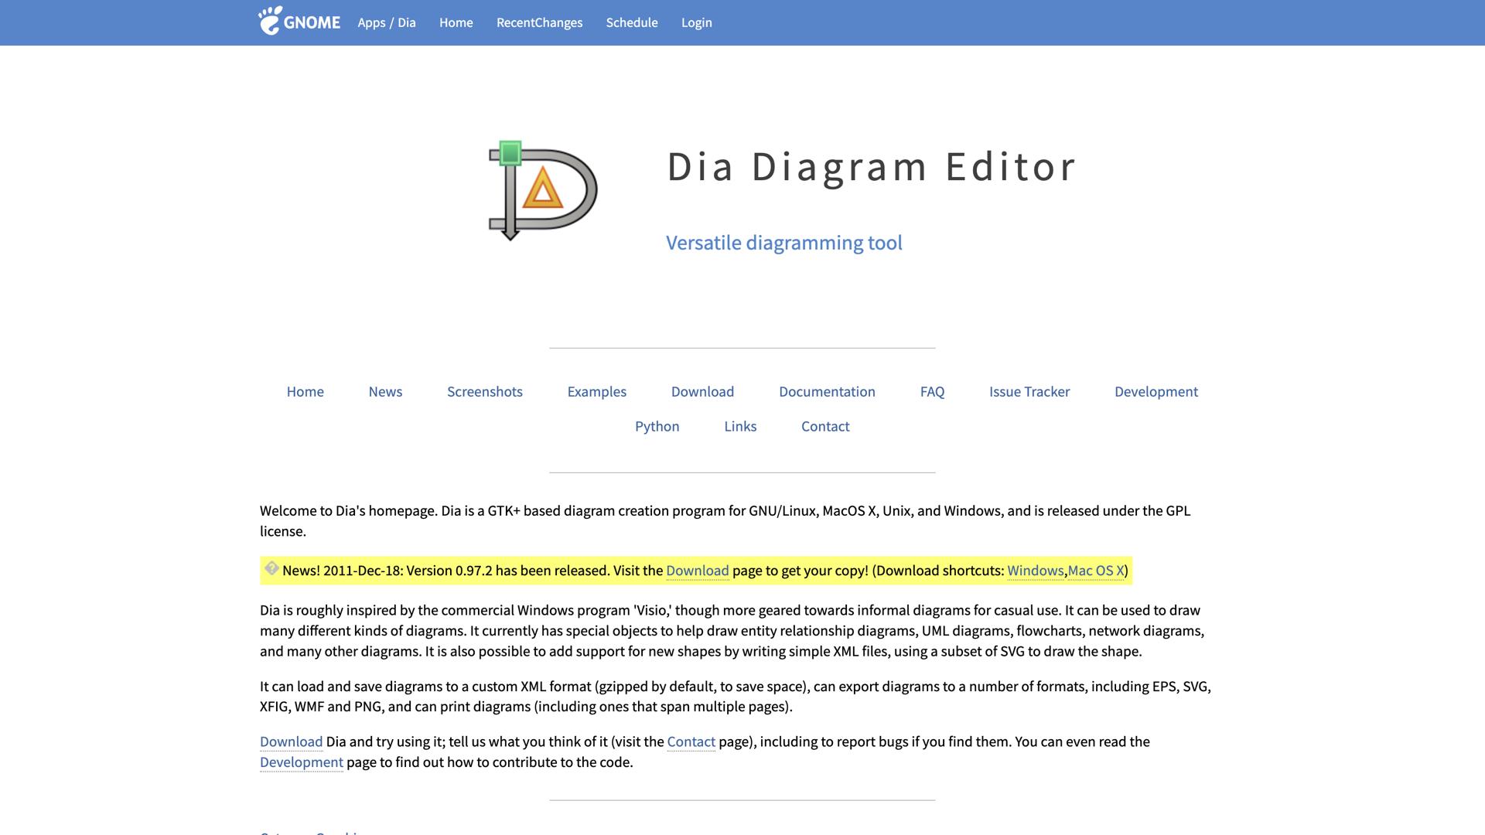Click the Dia application logo image
Viewport: 1485px width, 835px height.
543,190
